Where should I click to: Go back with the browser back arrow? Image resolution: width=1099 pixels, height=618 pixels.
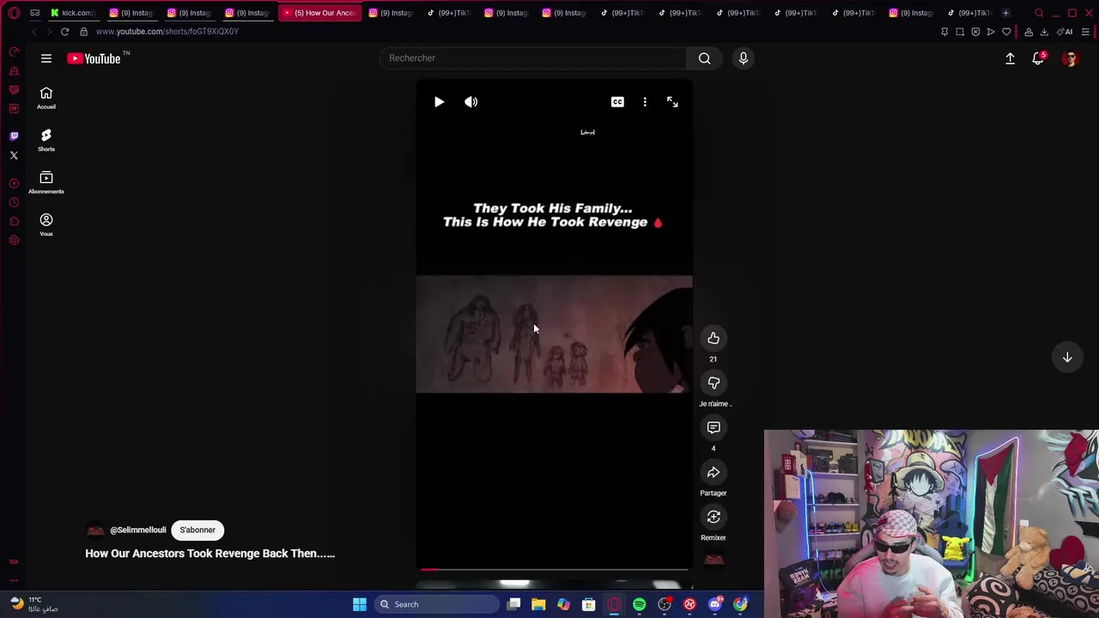coord(33,32)
